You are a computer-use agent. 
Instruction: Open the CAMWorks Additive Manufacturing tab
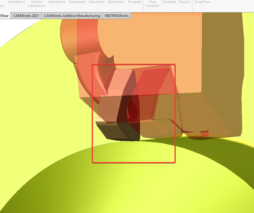[x=72, y=16]
